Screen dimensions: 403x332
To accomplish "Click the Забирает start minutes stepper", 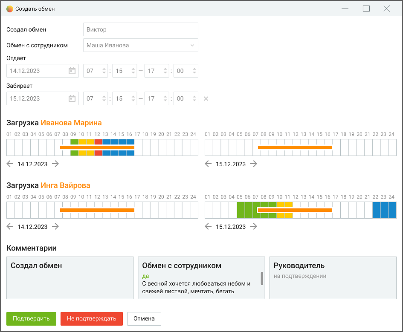I will pos(133,98).
